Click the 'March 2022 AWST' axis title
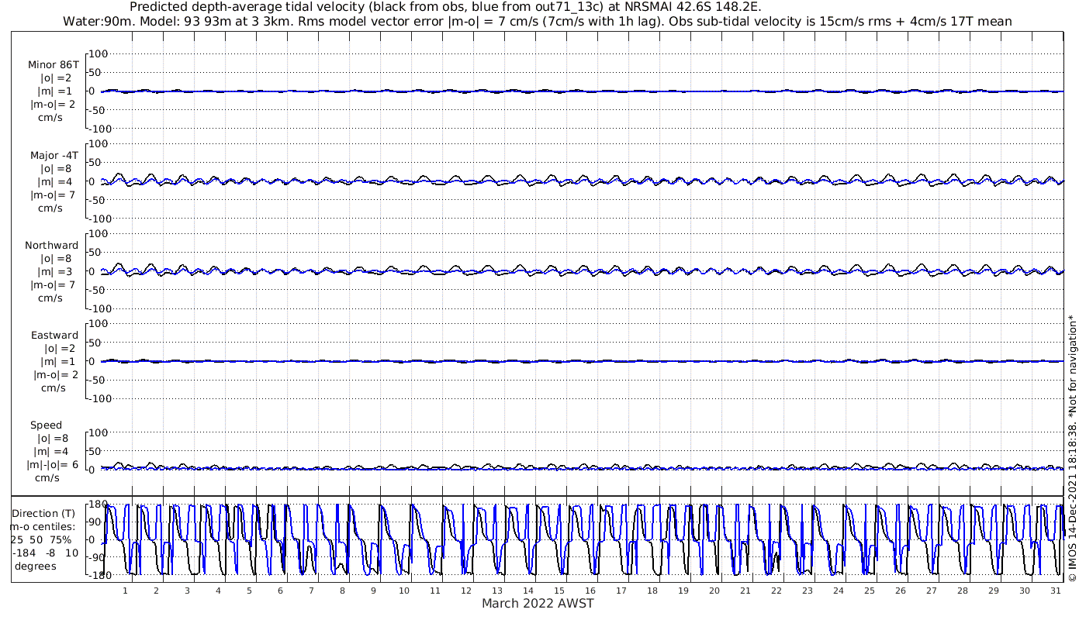The width and height of the screenshot is (1086, 620). click(538, 603)
